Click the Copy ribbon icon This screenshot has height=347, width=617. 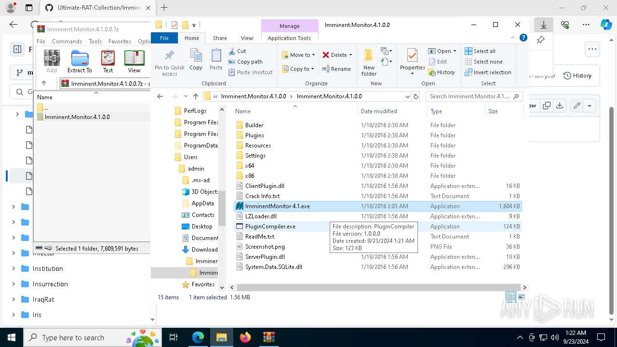point(196,55)
